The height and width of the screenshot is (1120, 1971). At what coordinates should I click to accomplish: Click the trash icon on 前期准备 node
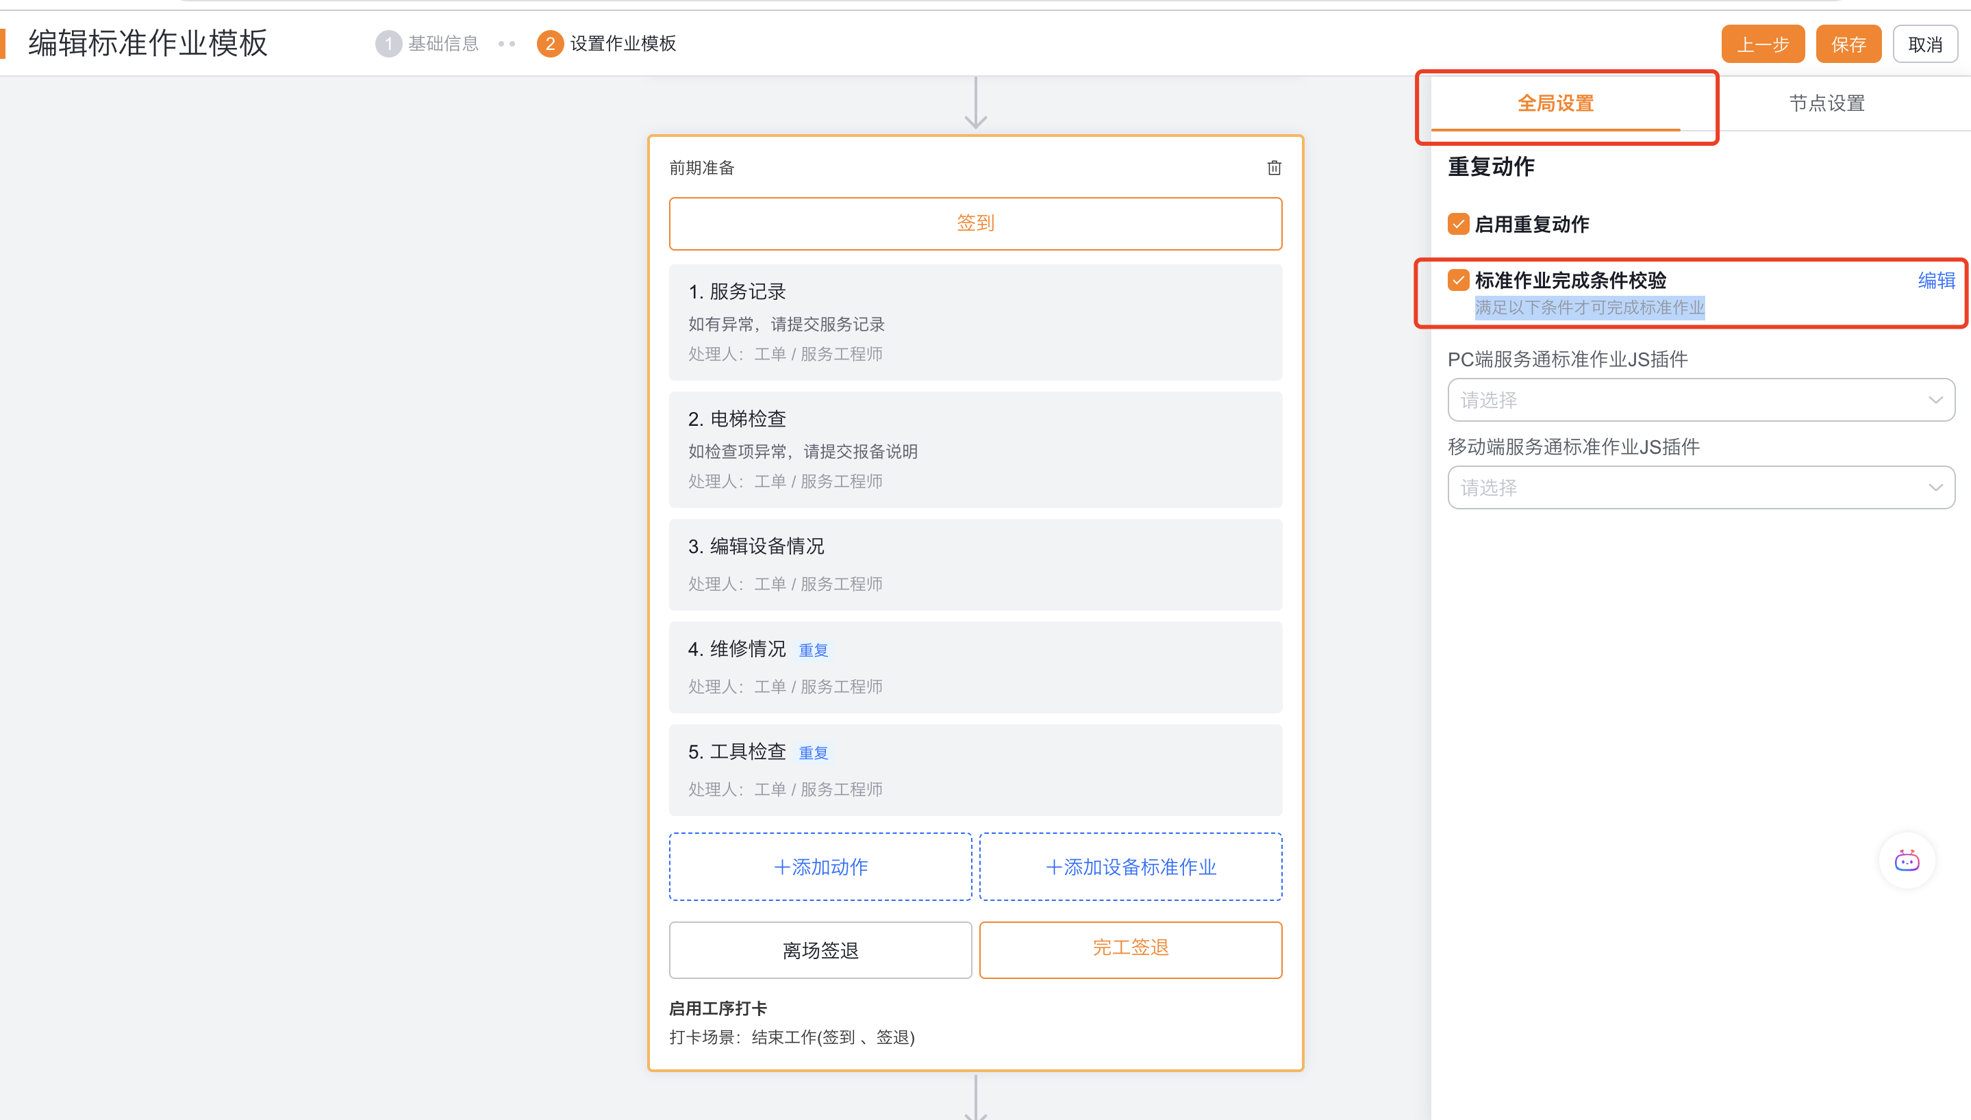pyautogui.click(x=1274, y=168)
